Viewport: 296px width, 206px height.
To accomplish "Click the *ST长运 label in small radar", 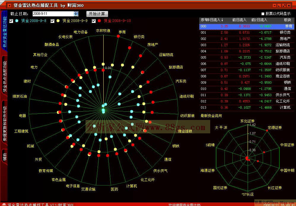I will click(x=248, y=194).
